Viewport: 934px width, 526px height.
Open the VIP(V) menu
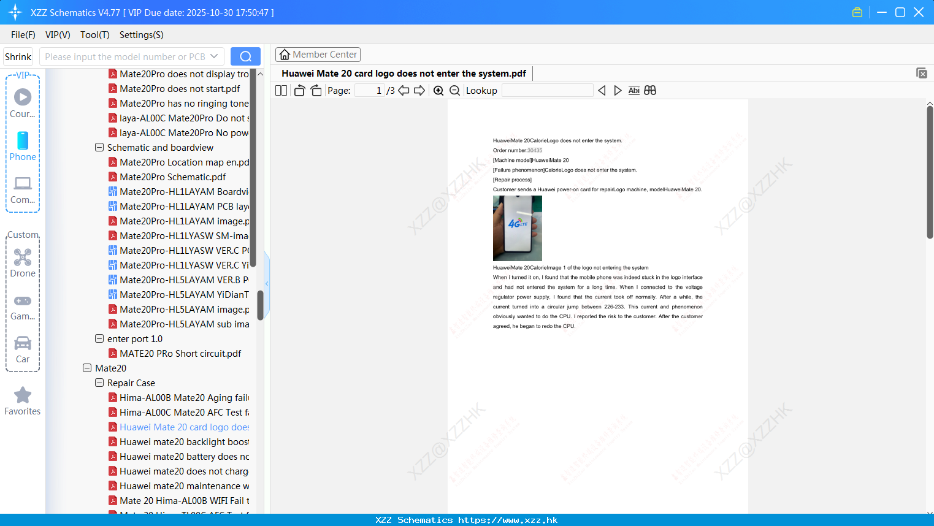tap(58, 35)
